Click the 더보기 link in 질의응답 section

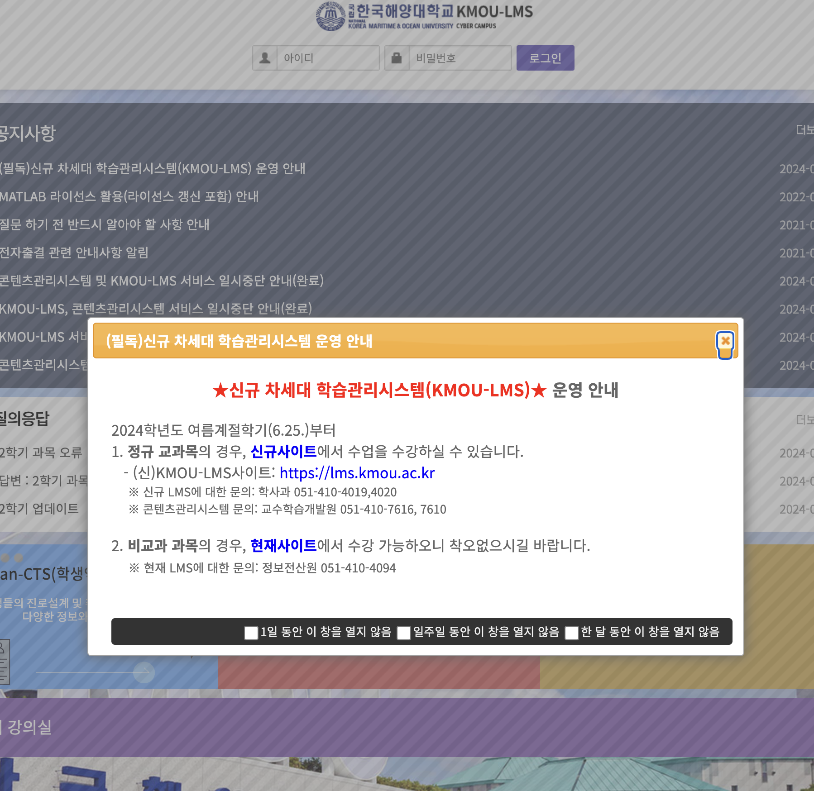805,420
